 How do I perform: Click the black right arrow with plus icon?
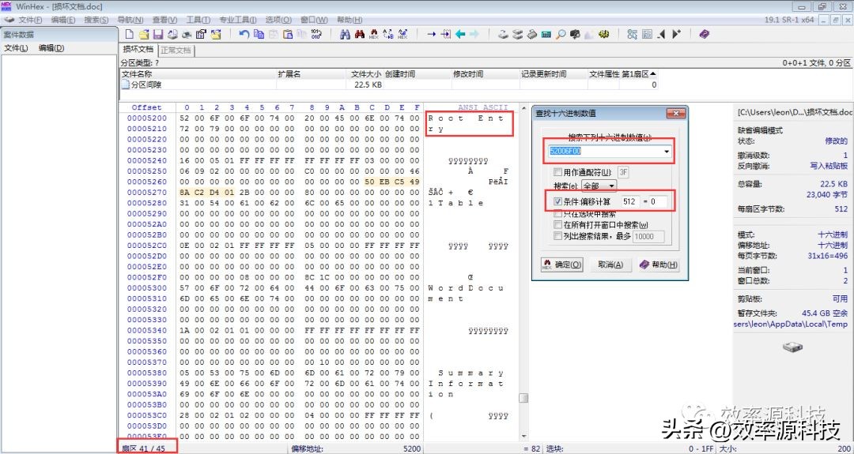click(676, 34)
